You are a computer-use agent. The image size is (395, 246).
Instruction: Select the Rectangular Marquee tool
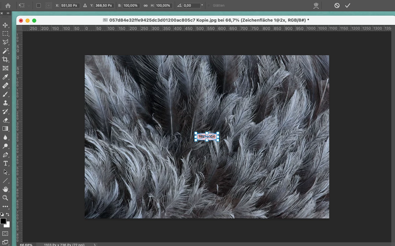point(5,34)
